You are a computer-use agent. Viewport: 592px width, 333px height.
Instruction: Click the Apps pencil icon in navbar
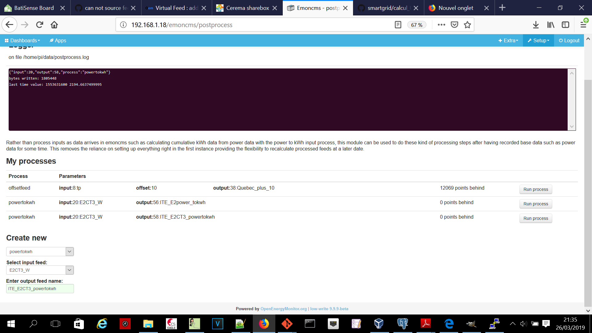(x=51, y=40)
